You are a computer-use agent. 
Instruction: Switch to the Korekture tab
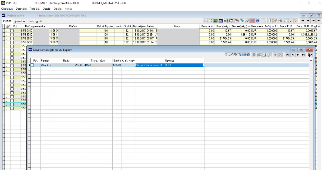[20, 21]
